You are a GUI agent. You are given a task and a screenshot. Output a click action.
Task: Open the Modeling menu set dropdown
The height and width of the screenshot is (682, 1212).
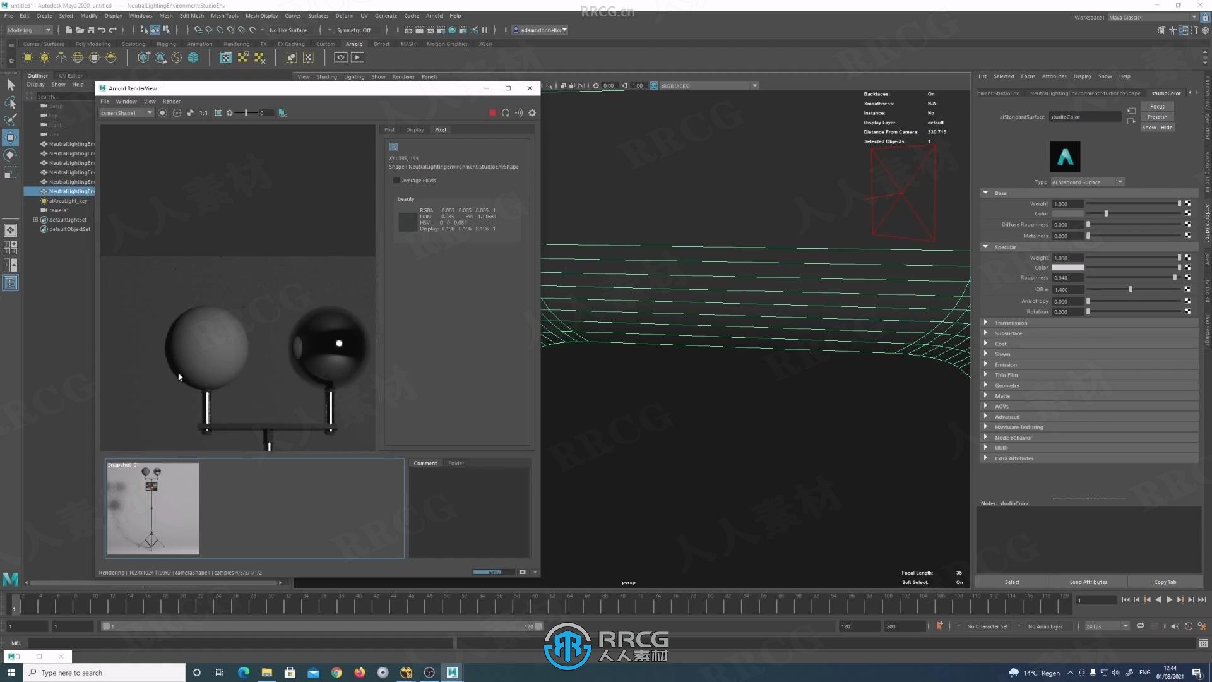click(30, 30)
